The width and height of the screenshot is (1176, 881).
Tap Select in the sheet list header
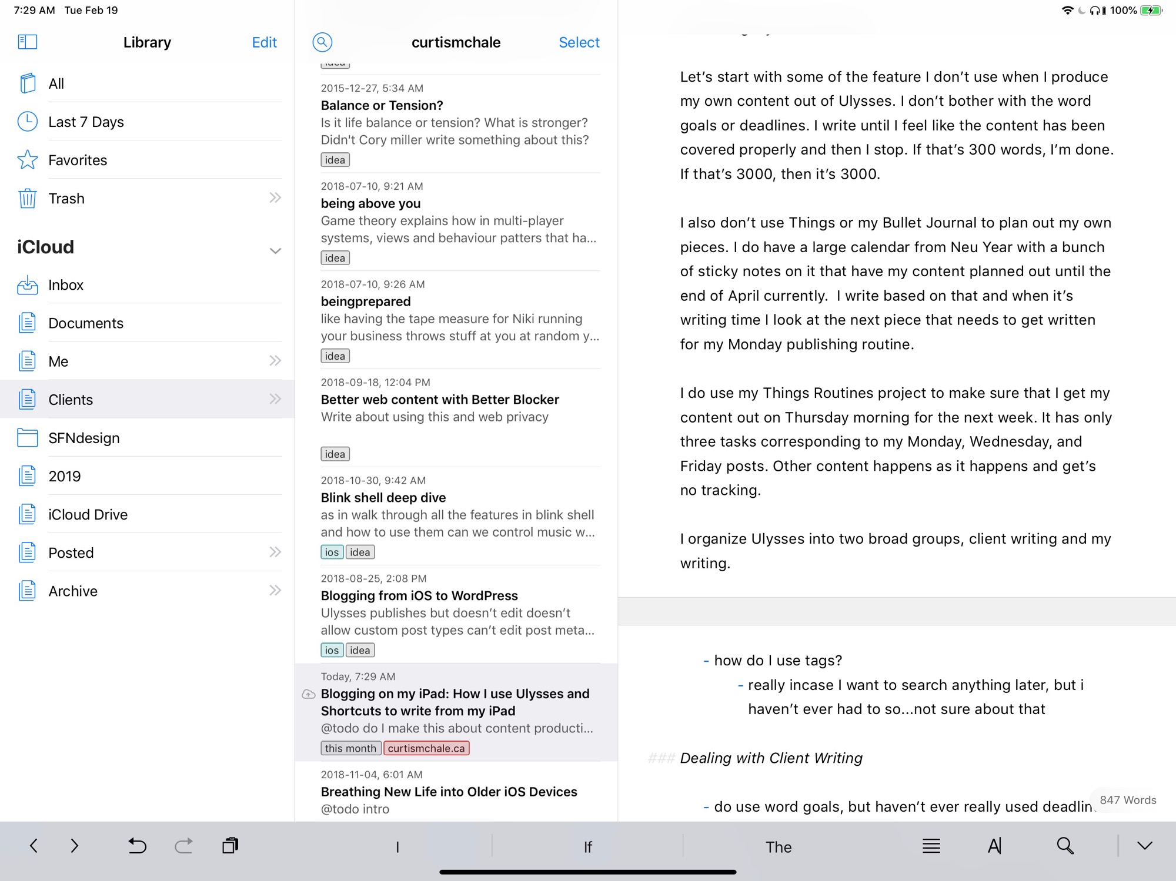coord(579,42)
